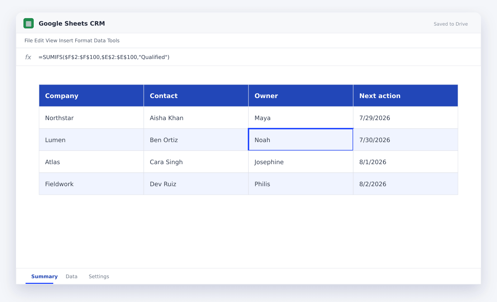Click the fx function icon

coord(28,57)
